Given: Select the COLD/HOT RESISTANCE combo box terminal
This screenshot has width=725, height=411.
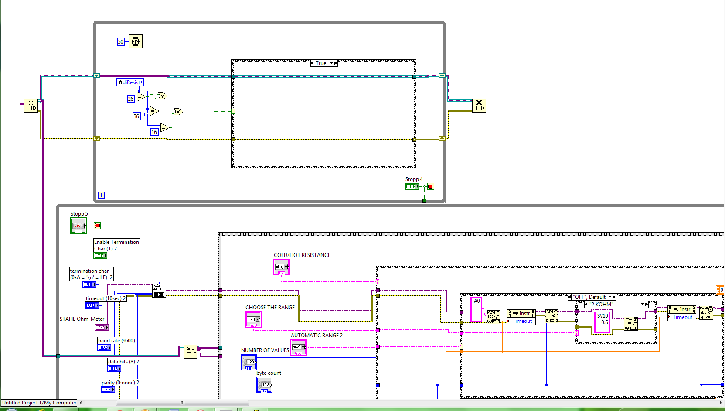Looking at the screenshot, I should 282,267.
